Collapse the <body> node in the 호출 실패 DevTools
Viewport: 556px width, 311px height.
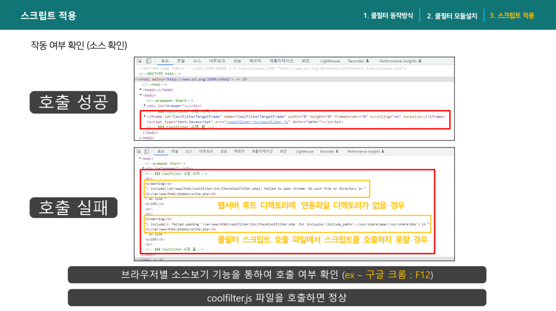click(140, 159)
